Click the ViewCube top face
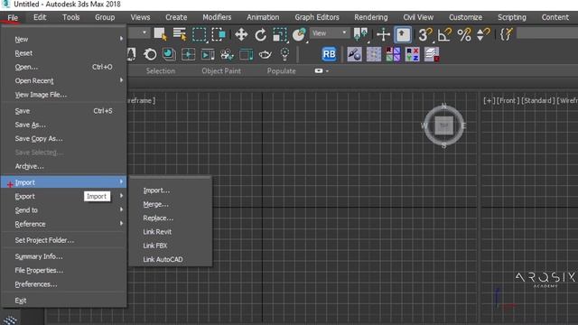Screen dimensions: 578x325 click(x=443, y=125)
